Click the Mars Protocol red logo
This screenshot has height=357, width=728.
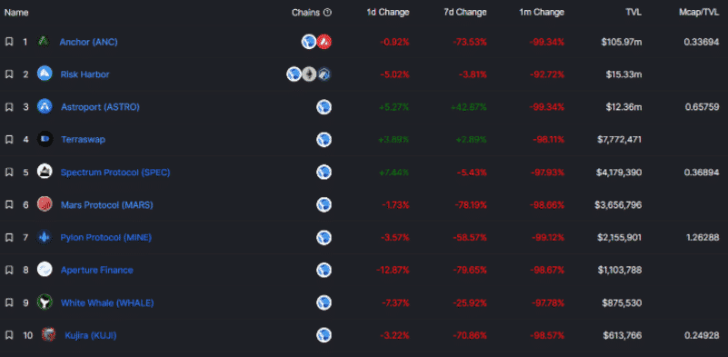(45, 204)
